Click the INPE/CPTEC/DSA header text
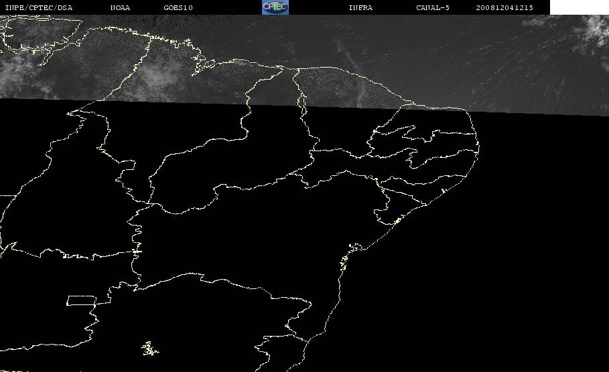 (x=38, y=7)
